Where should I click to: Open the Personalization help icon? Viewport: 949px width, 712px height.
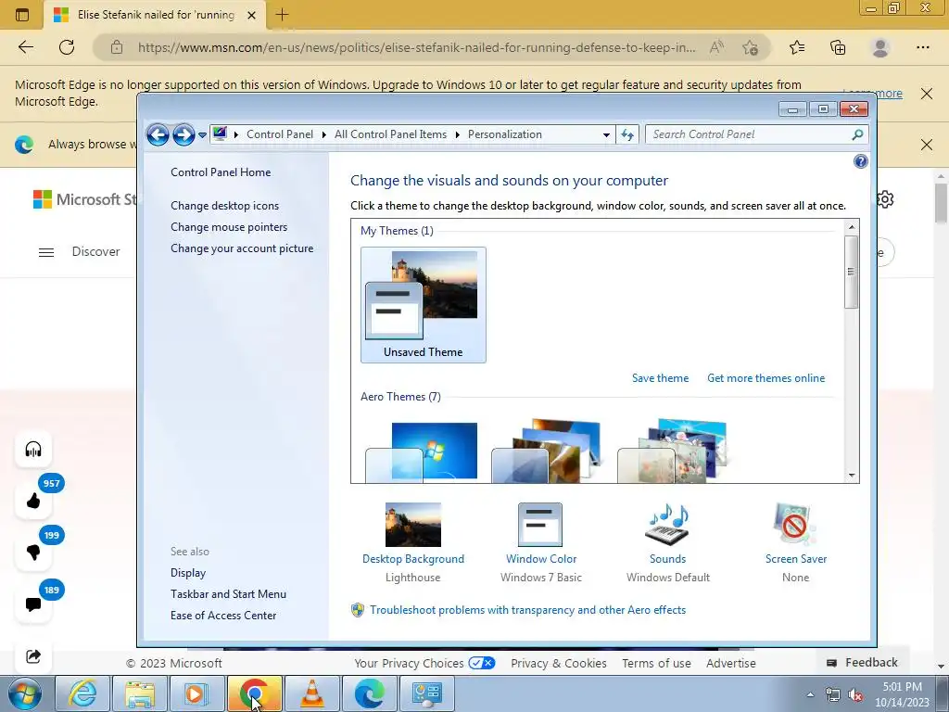click(860, 161)
